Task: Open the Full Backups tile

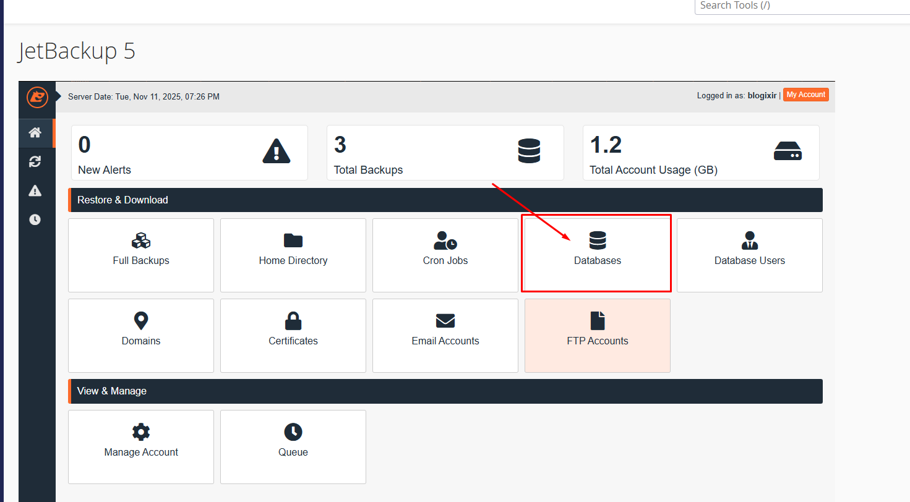Action: click(141, 255)
